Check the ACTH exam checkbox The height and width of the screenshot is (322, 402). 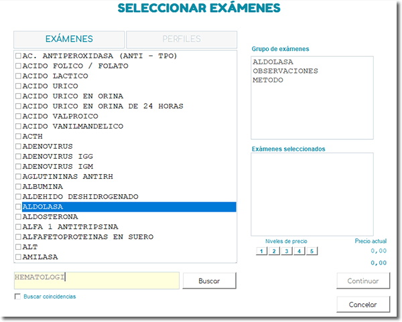point(18,137)
